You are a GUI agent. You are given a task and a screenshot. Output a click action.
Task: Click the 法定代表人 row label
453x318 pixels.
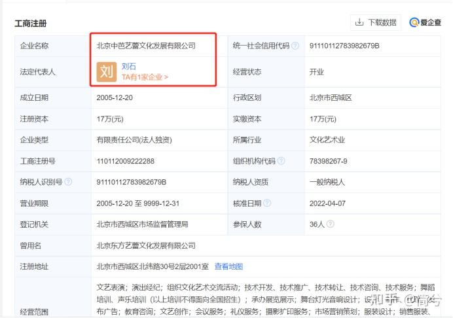click(x=37, y=72)
